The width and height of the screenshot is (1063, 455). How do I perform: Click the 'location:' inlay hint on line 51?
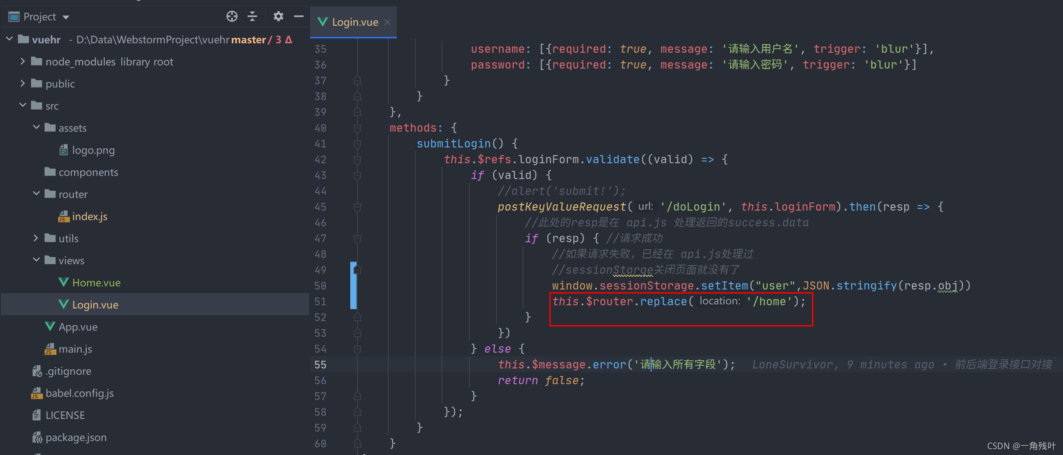pos(719,301)
